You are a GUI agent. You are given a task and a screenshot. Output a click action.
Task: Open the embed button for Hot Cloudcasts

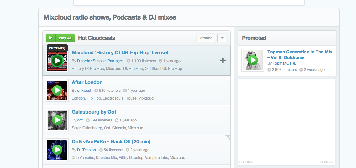click(x=207, y=38)
